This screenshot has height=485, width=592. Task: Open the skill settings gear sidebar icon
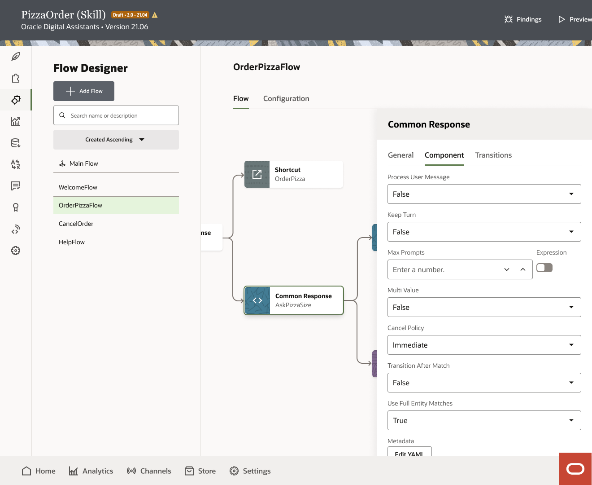click(16, 251)
